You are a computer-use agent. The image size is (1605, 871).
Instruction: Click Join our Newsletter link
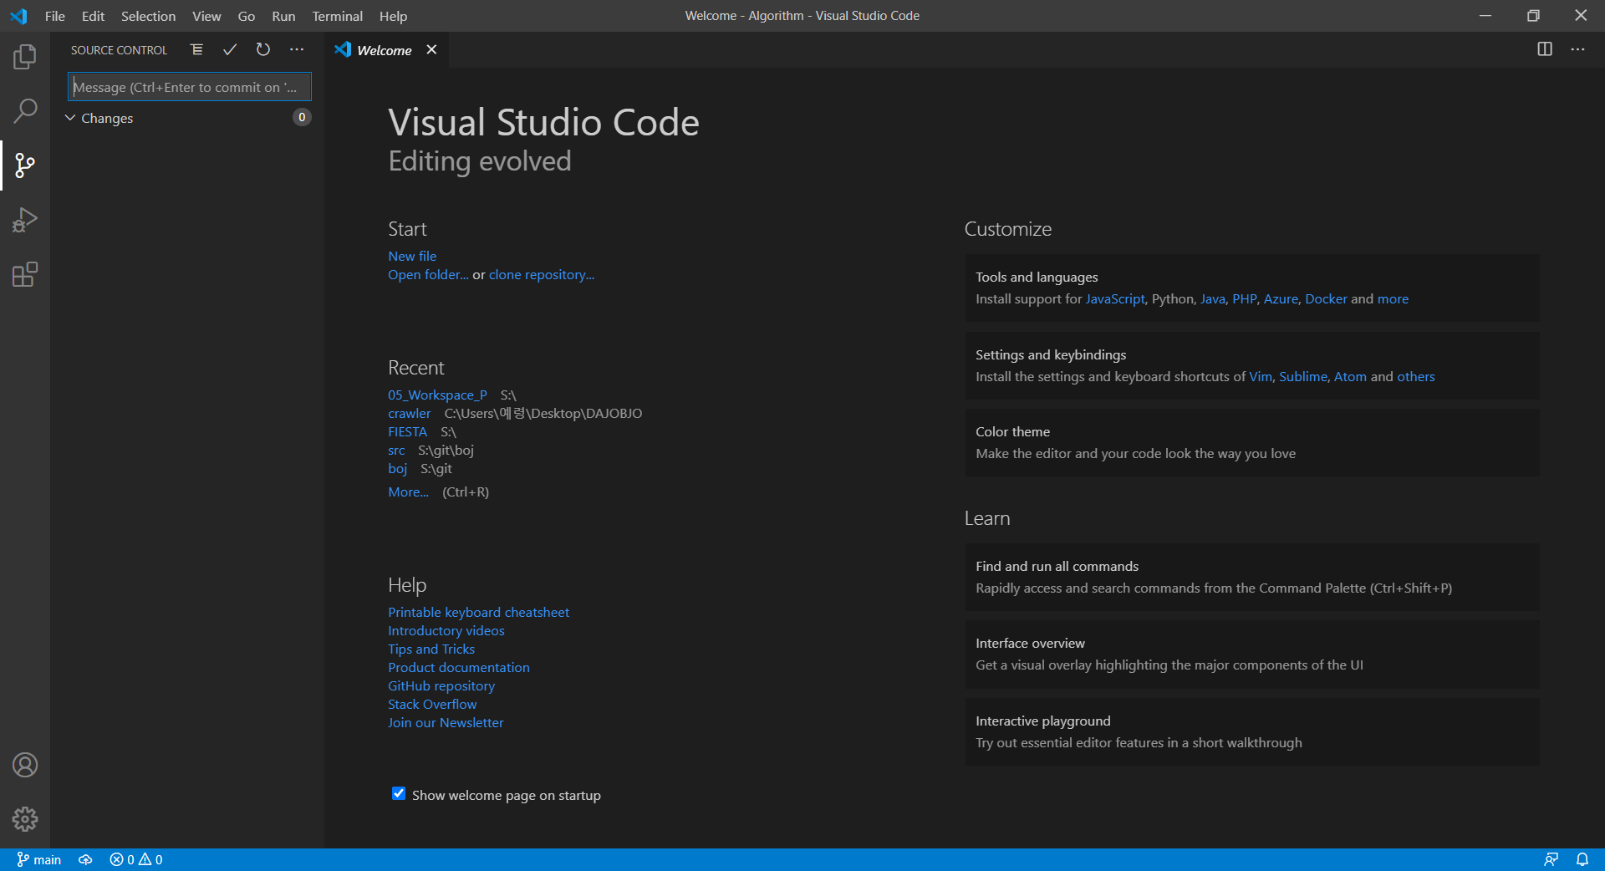[446, 722]
